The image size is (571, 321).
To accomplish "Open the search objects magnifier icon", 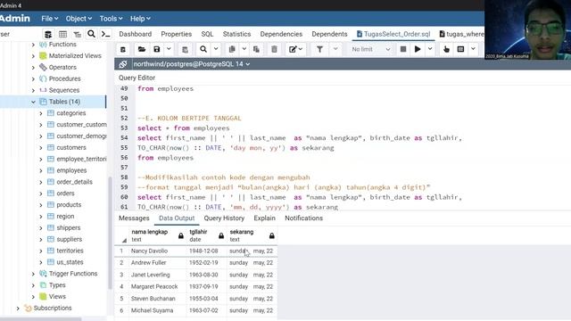I will click(x=91, y=34).
